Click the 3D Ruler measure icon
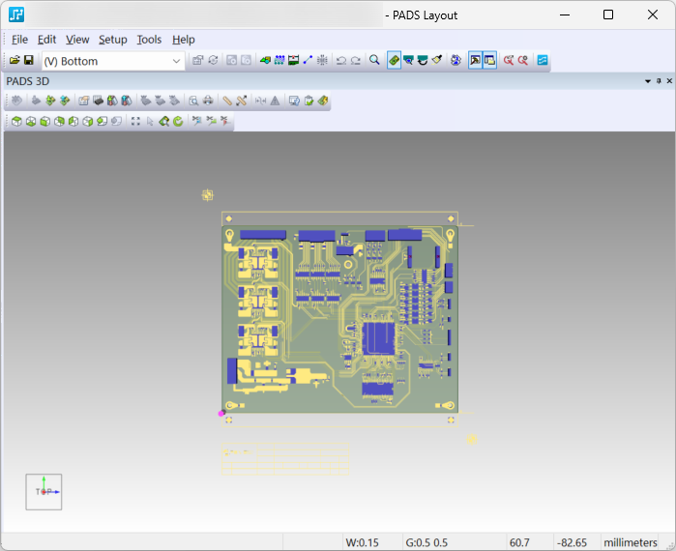The width and height of the screenshot is (676, 551). tap(227, 101)
